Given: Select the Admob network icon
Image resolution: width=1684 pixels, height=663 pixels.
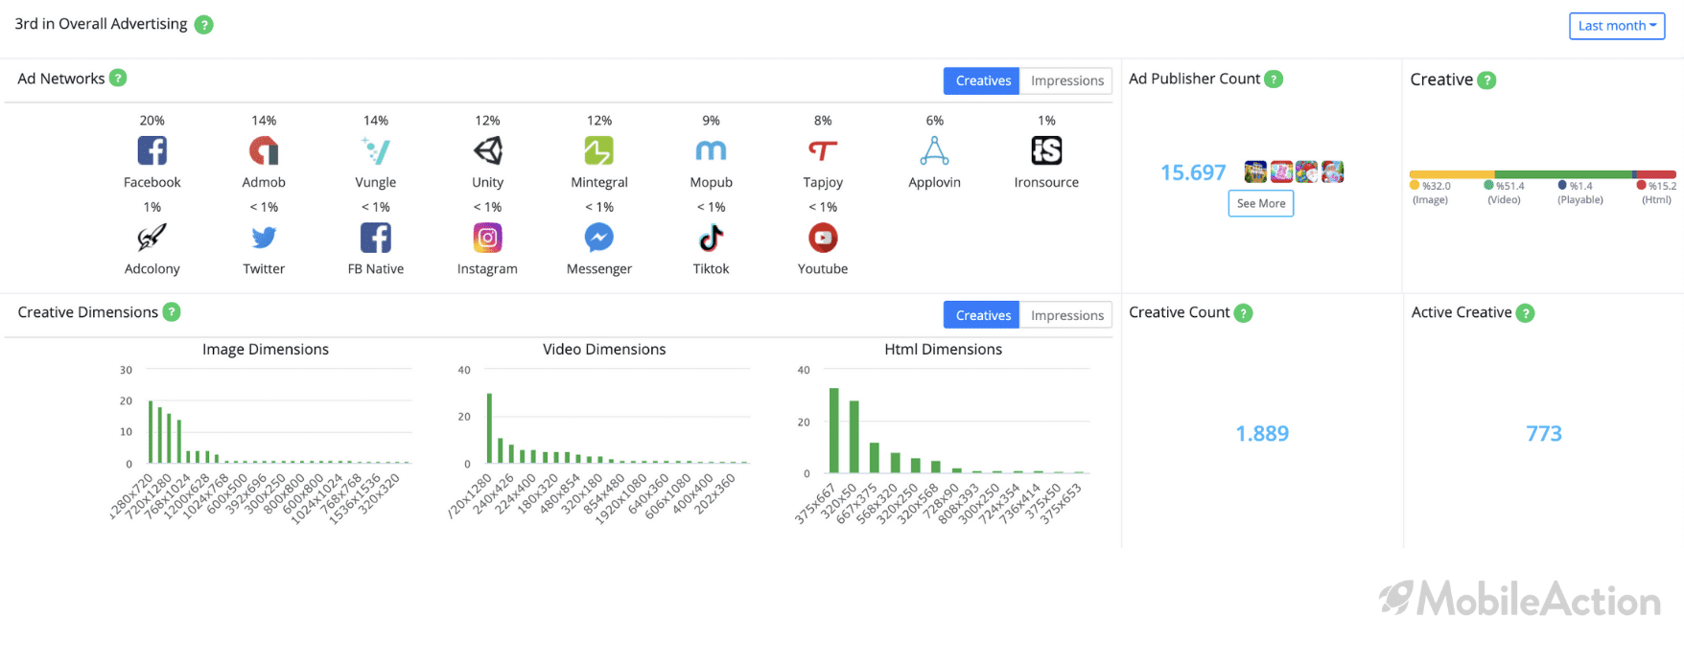Looking at the screenshot, I should pyautogui.click(x=264, y=150).
